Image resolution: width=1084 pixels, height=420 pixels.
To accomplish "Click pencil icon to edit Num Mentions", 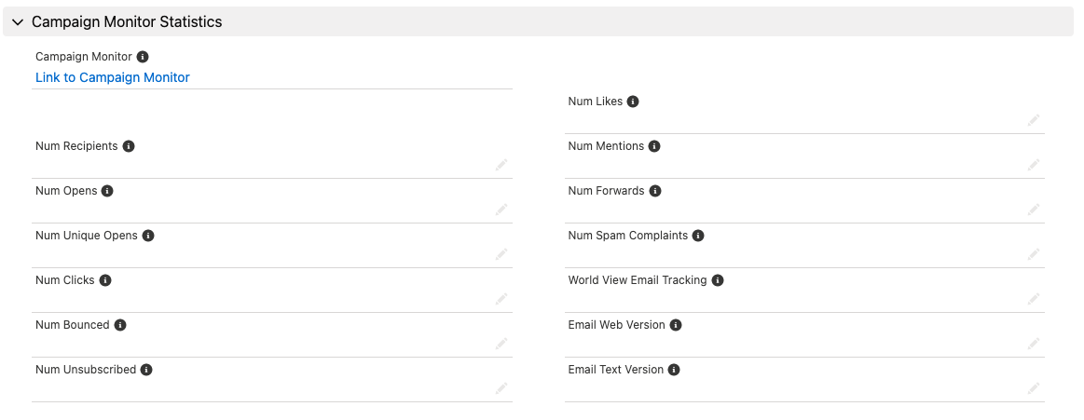I will pyautogui.click(x=1034, y=165).
